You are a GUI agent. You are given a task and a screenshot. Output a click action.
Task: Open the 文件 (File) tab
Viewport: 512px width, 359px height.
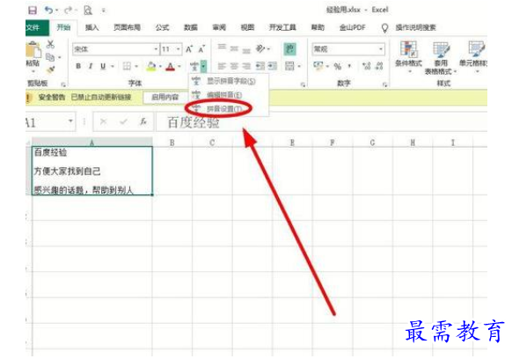(x=36, y=28)
